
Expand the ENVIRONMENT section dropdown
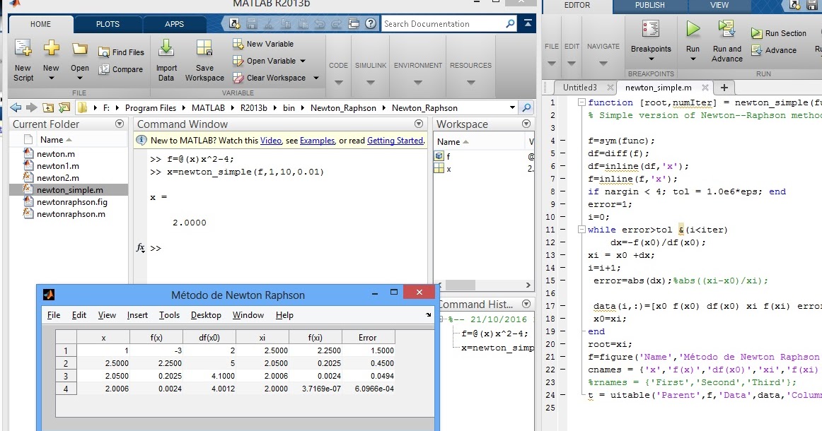coord(418,82)
